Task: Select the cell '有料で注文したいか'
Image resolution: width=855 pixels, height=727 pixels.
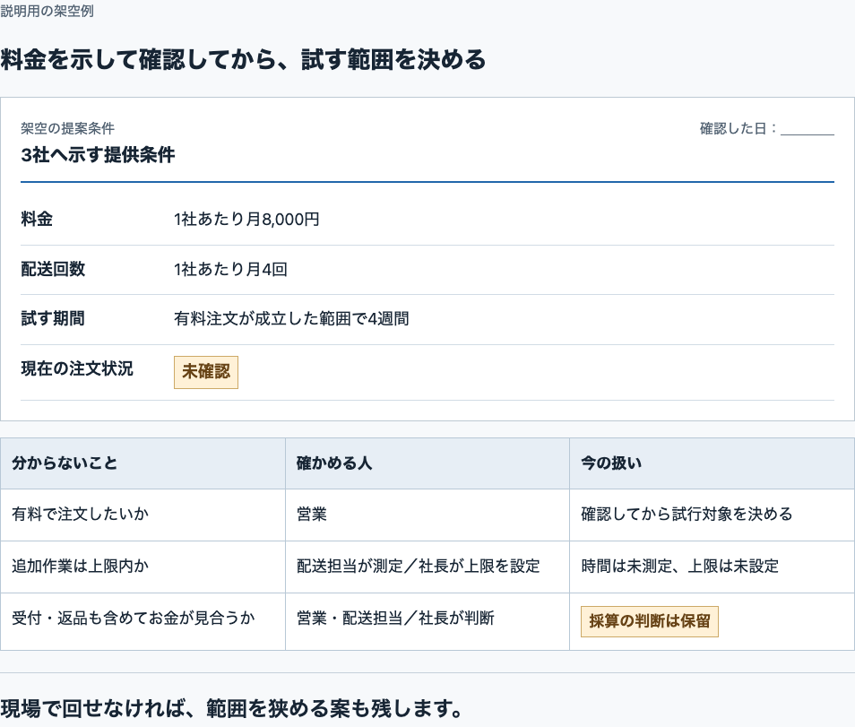Action: 142,515
